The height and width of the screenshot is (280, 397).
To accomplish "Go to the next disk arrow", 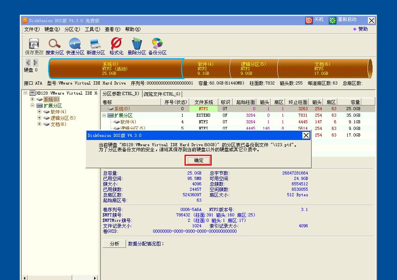I will (x=35, y=62).
